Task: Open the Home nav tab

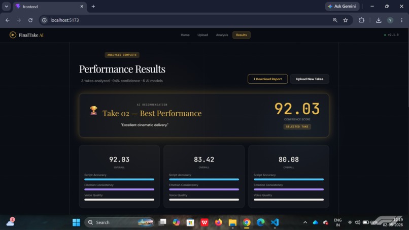Action: [x=185, y=35]
